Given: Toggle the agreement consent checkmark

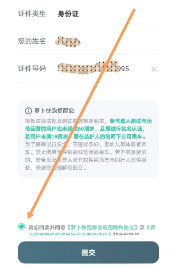Looking at the screenshot, I should [x=21, y=226].
